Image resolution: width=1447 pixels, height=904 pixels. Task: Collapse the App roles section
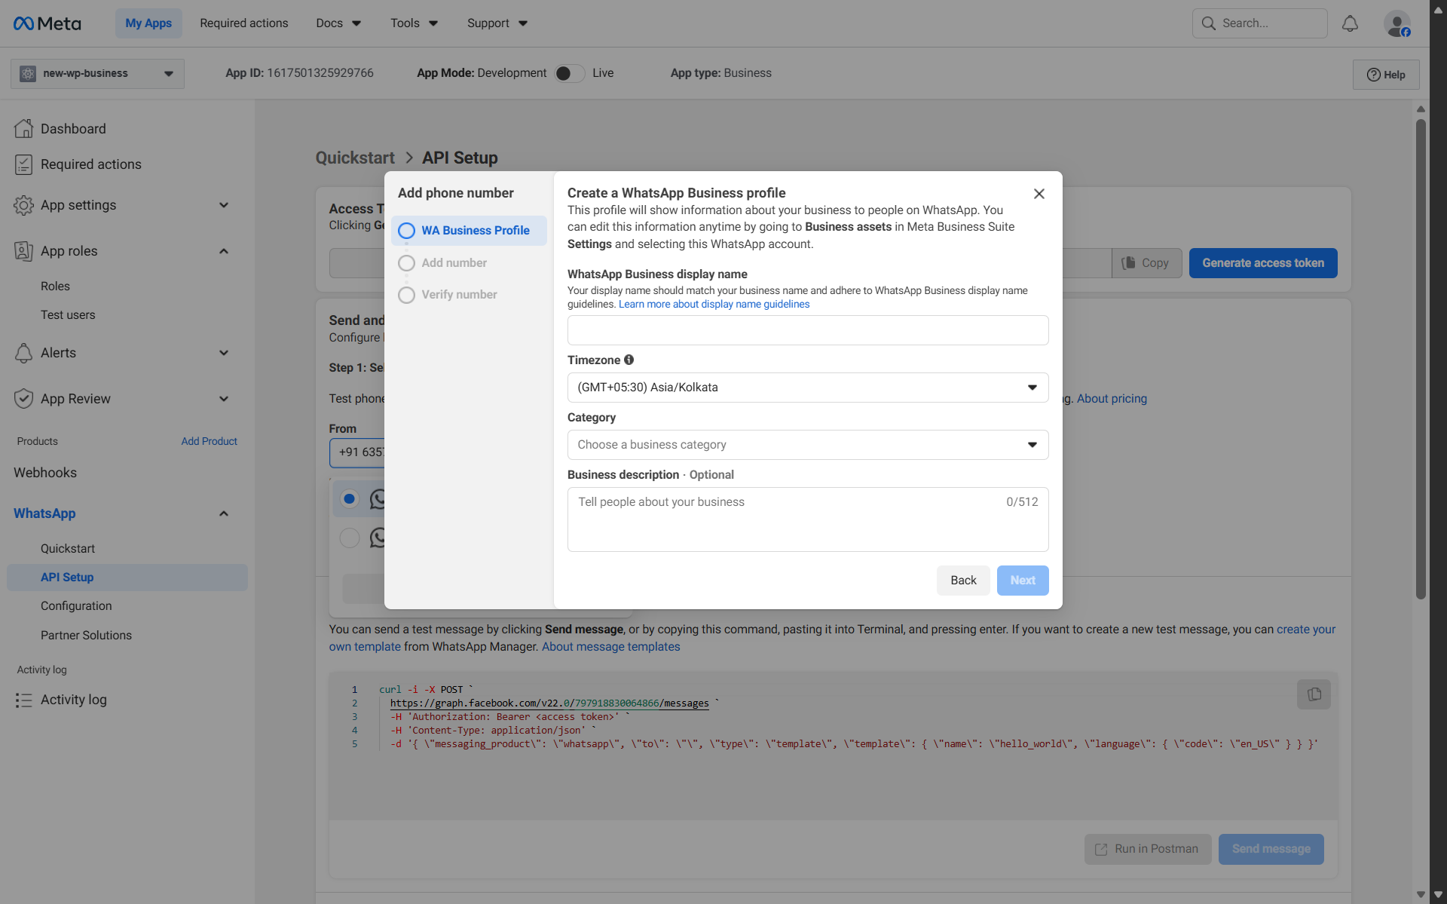coord(224,251)
